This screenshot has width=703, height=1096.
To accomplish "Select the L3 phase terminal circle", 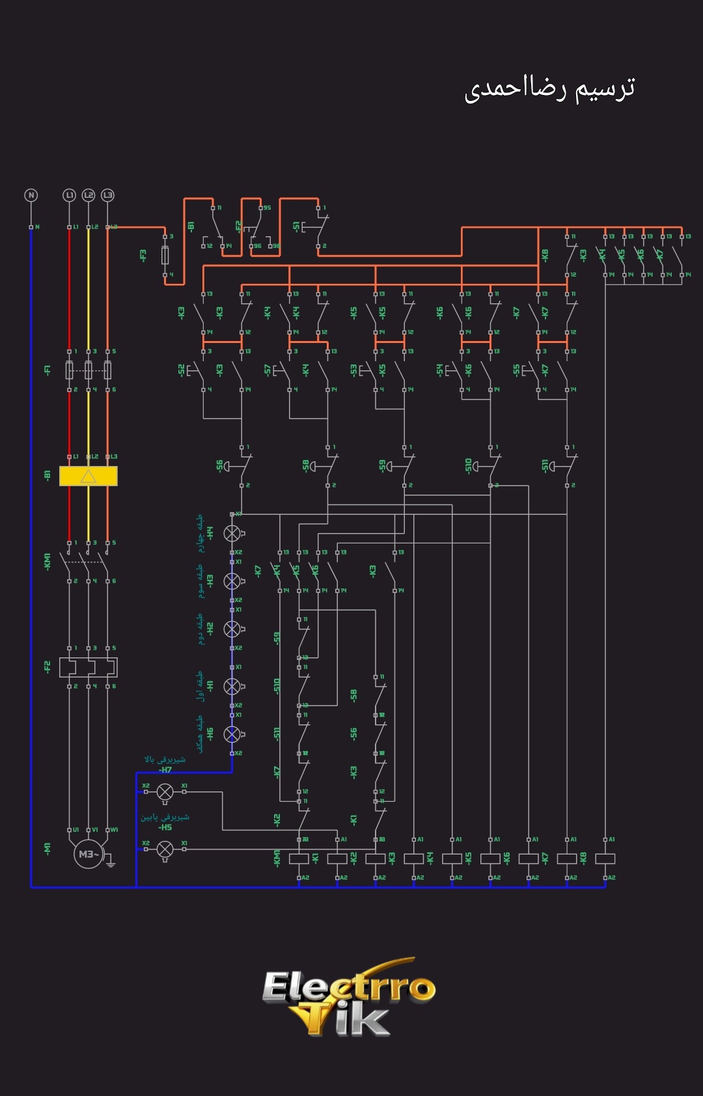I will 107,195.
